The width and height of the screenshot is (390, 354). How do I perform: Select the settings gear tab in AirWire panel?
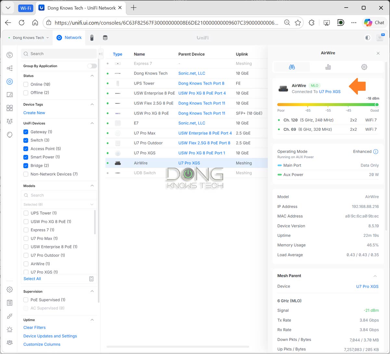click(364, 67)
